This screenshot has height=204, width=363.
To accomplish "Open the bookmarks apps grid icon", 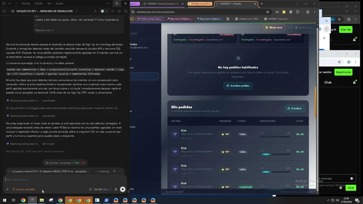I will point(228,19).
